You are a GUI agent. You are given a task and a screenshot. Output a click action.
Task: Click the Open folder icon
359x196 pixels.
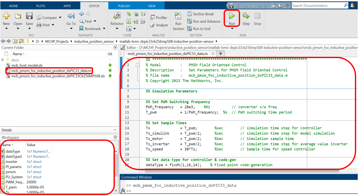tap(18, 16)
